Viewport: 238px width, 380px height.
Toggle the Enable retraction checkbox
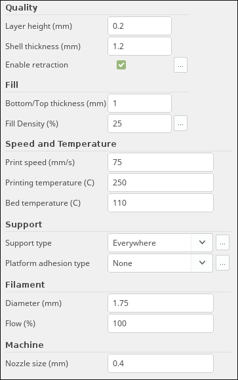coord(121,65)
